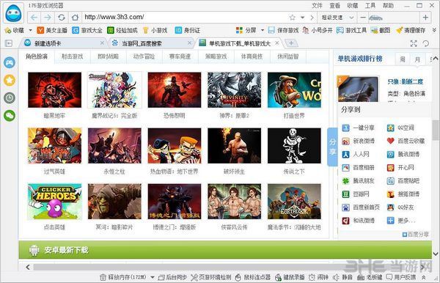Select the 赛车竞速 category tab
The height and width of the screenshot is (283, 440).
(x=180, y=56)
